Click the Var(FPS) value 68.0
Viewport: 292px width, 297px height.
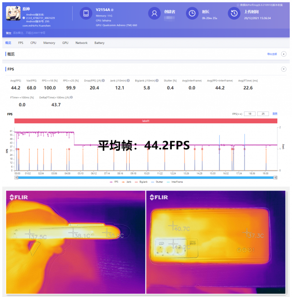point(31,88)
